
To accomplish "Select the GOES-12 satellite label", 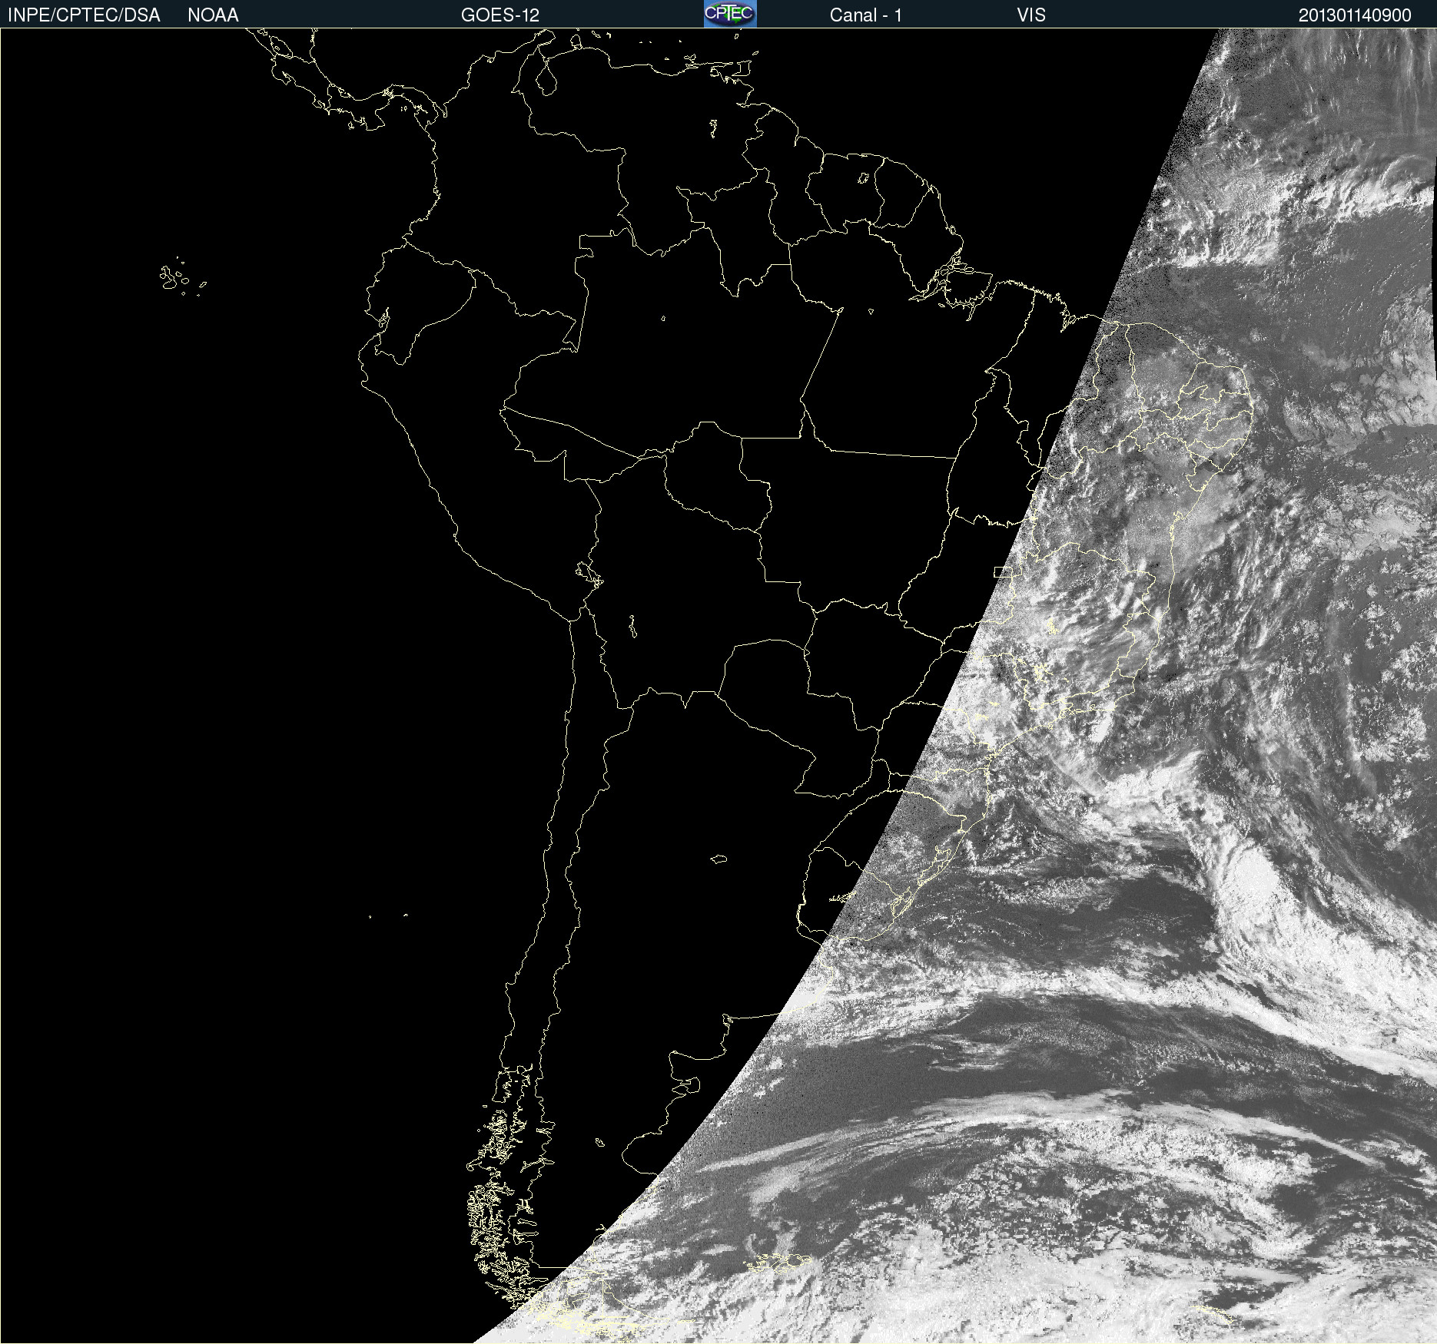I will [x=500, y=15].
